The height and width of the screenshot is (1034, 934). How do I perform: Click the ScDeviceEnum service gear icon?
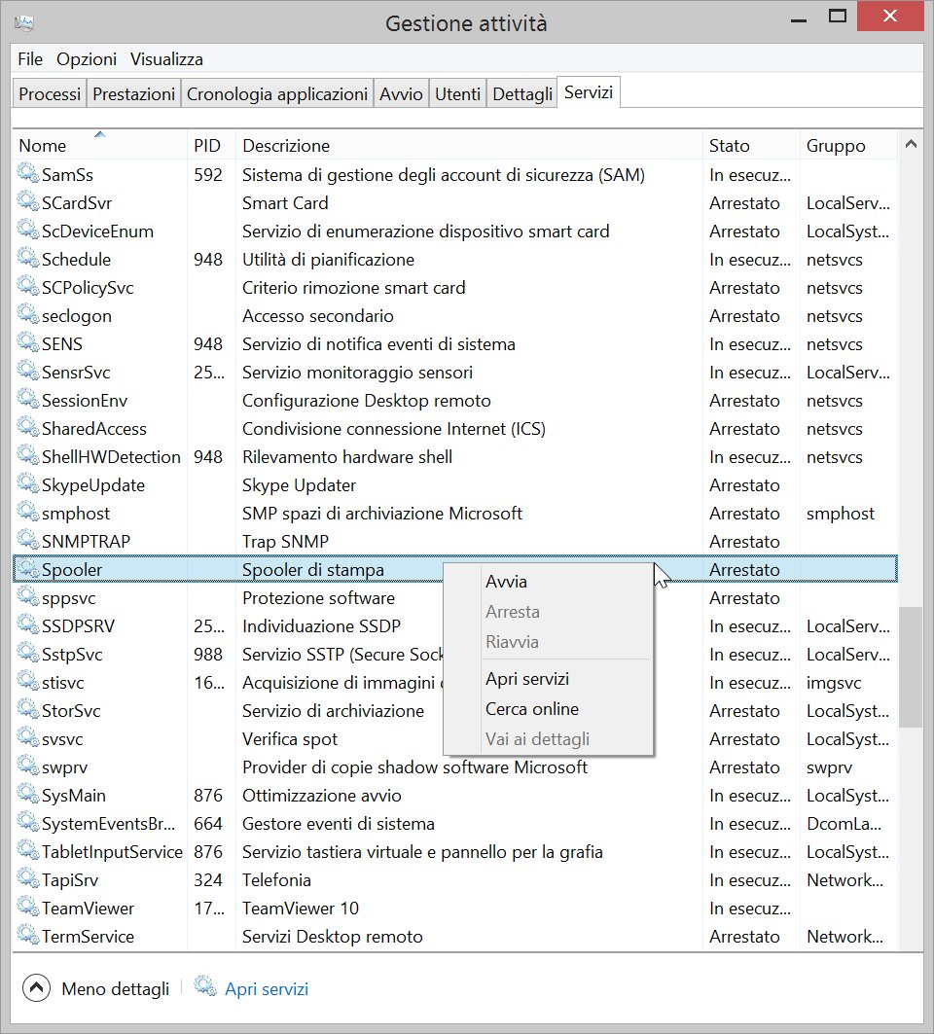(x=27, y=231)
